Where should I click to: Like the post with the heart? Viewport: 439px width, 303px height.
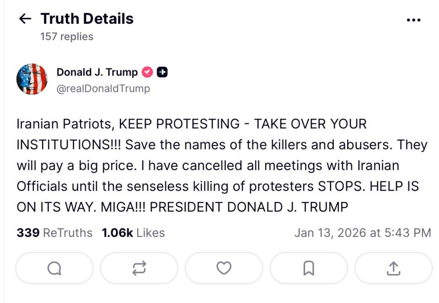pos(223,268)
